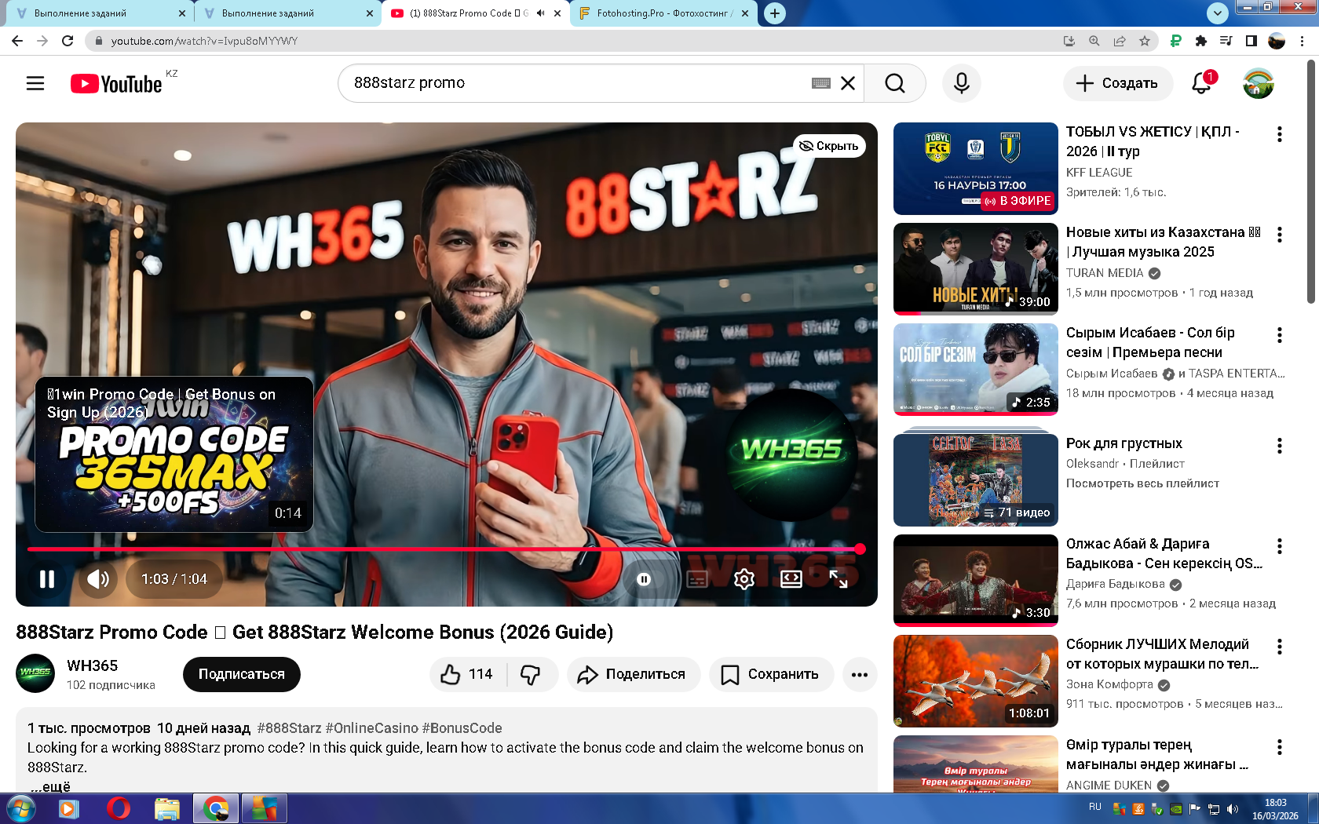Click the YouTube search input field

click(579, 83)
